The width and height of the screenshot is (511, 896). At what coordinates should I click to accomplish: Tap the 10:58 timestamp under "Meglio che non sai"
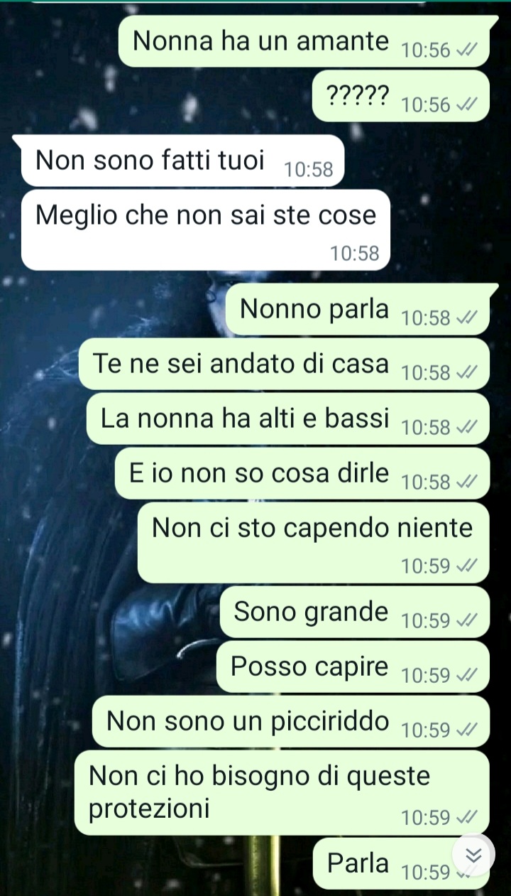point(355,253)
